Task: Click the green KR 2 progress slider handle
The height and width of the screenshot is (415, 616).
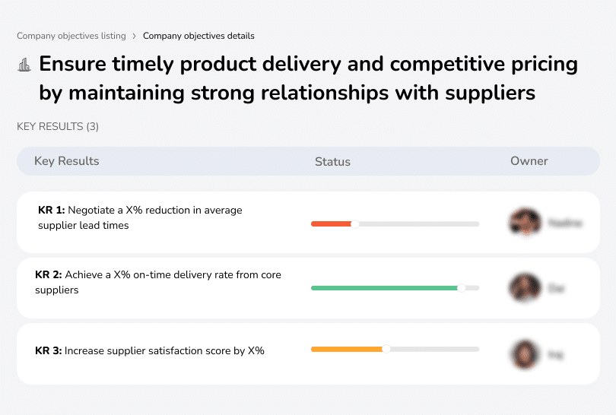Action: tap(461, 288)
